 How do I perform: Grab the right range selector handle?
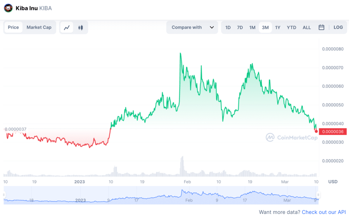click(318, 195)
